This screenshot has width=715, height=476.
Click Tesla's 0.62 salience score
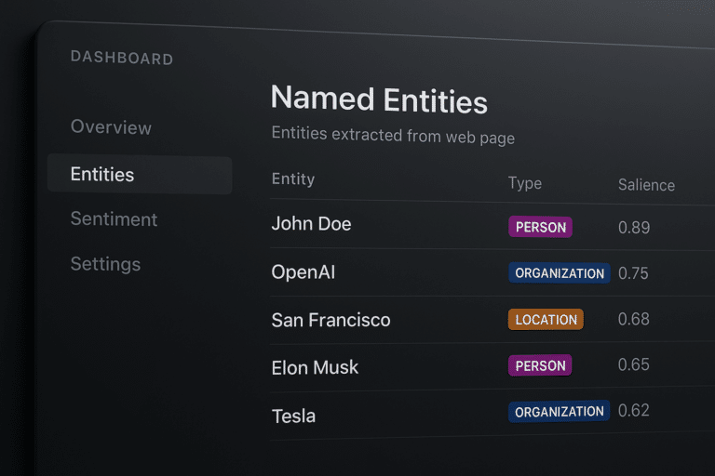[634, 410]
